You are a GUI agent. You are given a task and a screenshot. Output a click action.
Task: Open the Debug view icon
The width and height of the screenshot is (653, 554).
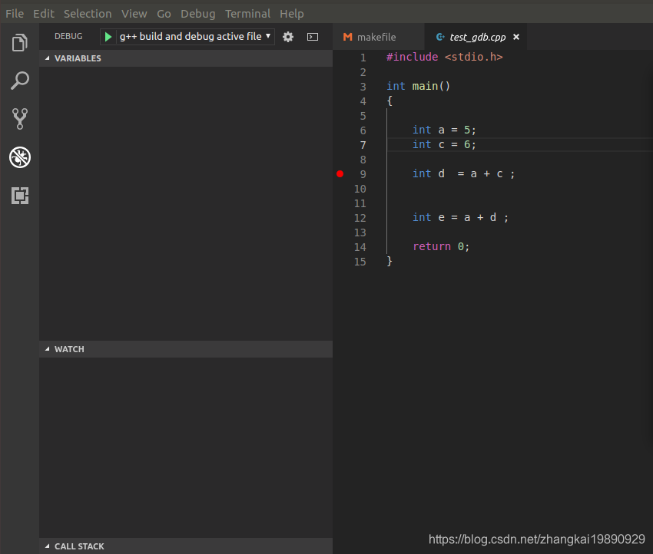click(x=19, y=157)
